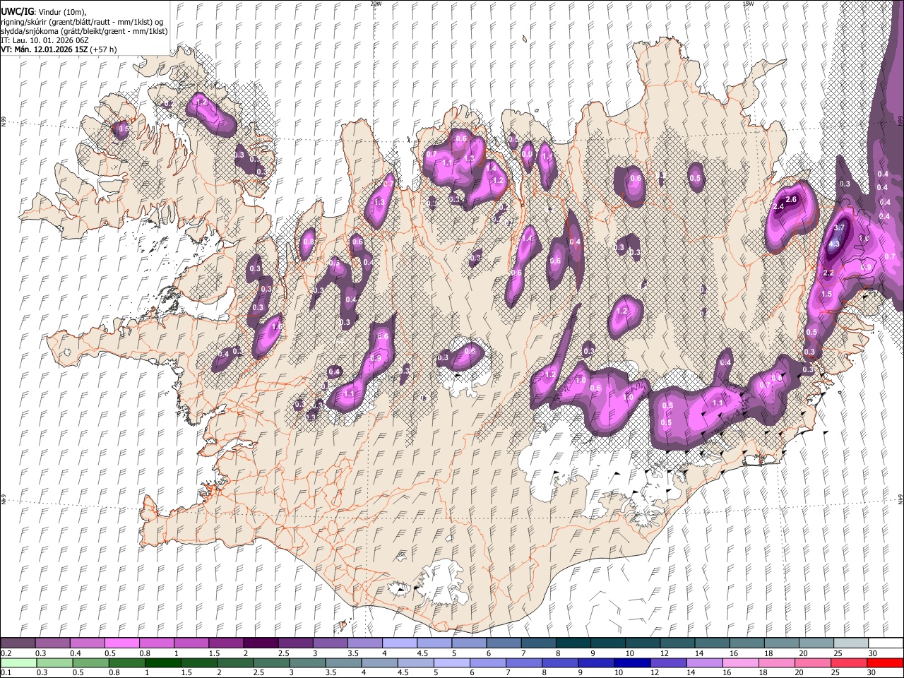Click the initial time 'IT: Lau. 10. 01. 2026 06Z'
This screenshot has height=678, width=904.
(x=44, y=40)
